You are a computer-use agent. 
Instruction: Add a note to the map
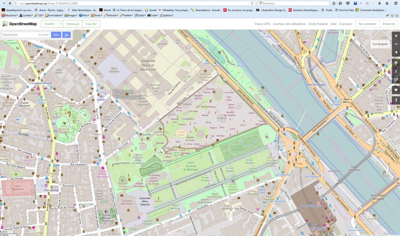point(396,89)
